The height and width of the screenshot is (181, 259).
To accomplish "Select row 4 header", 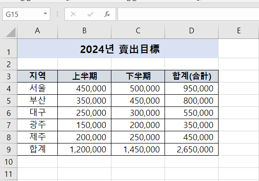I will 8,89.
